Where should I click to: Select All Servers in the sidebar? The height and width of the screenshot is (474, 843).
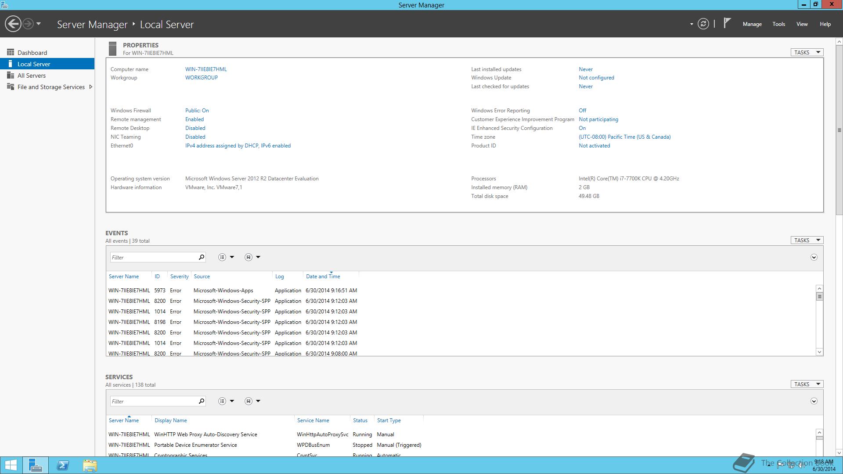(x=47, y=75)
